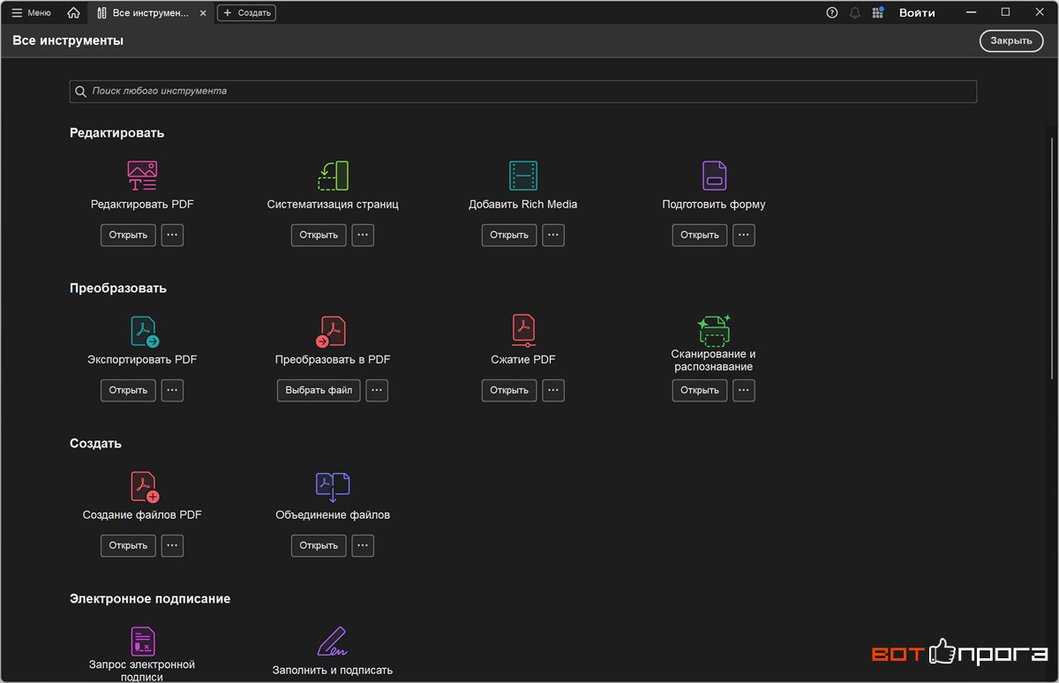
Task: Select the Преобразовать в PDF icon
Action: [x=331, y=332]
